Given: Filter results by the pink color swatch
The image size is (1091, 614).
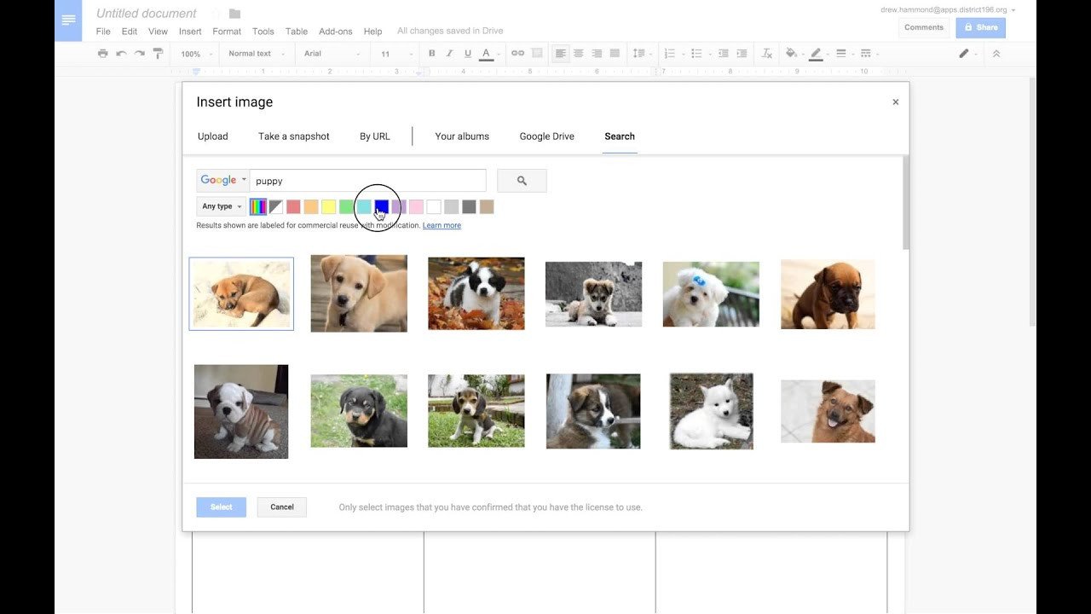Looking at the screenshot, I should [416, 206].
